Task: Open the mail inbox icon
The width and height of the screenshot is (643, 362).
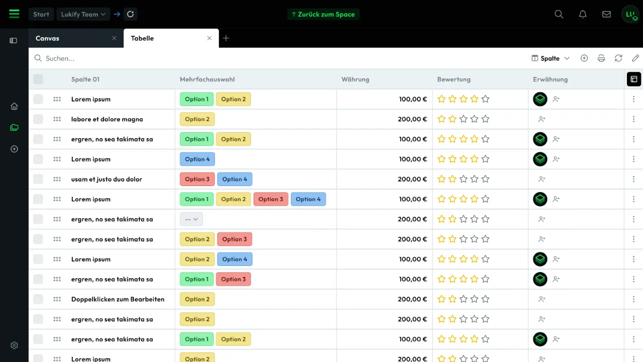Action: [606, 14]
